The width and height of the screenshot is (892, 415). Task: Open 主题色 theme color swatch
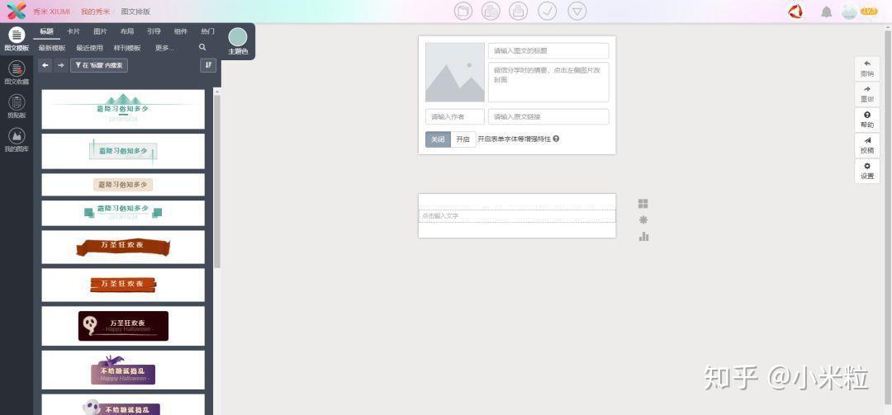pos(238,41)
